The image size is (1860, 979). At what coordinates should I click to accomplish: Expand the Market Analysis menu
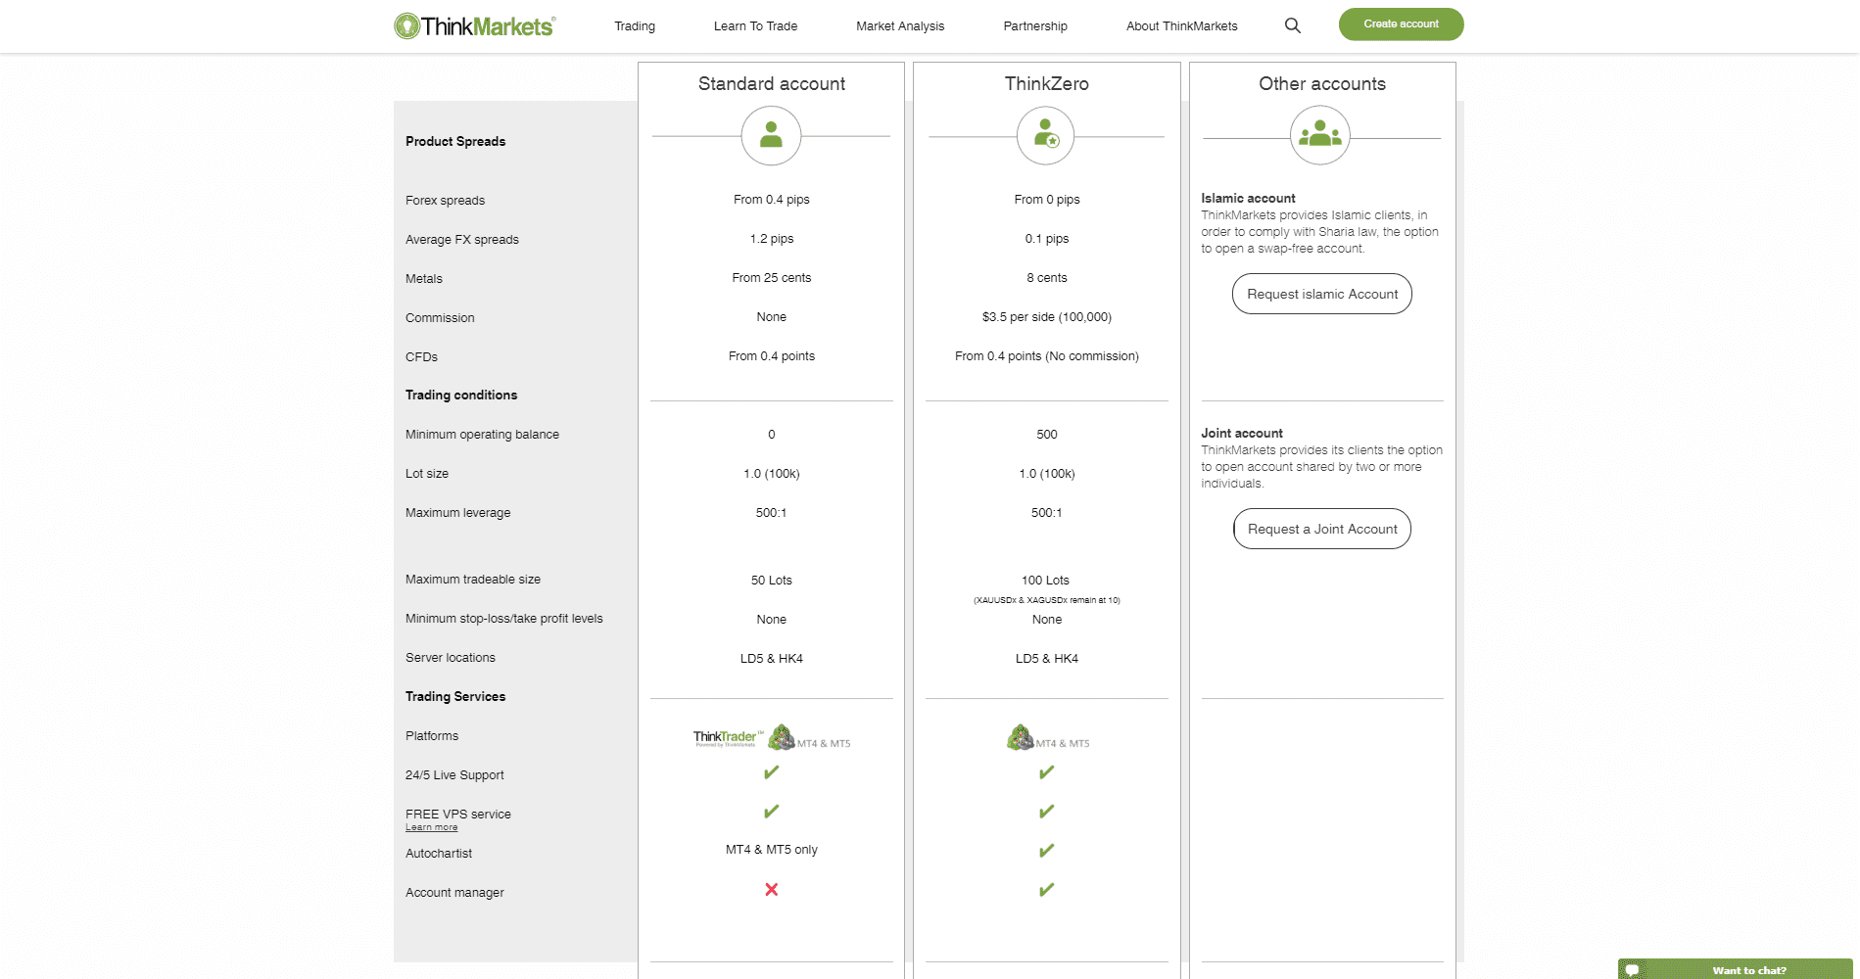900,26
